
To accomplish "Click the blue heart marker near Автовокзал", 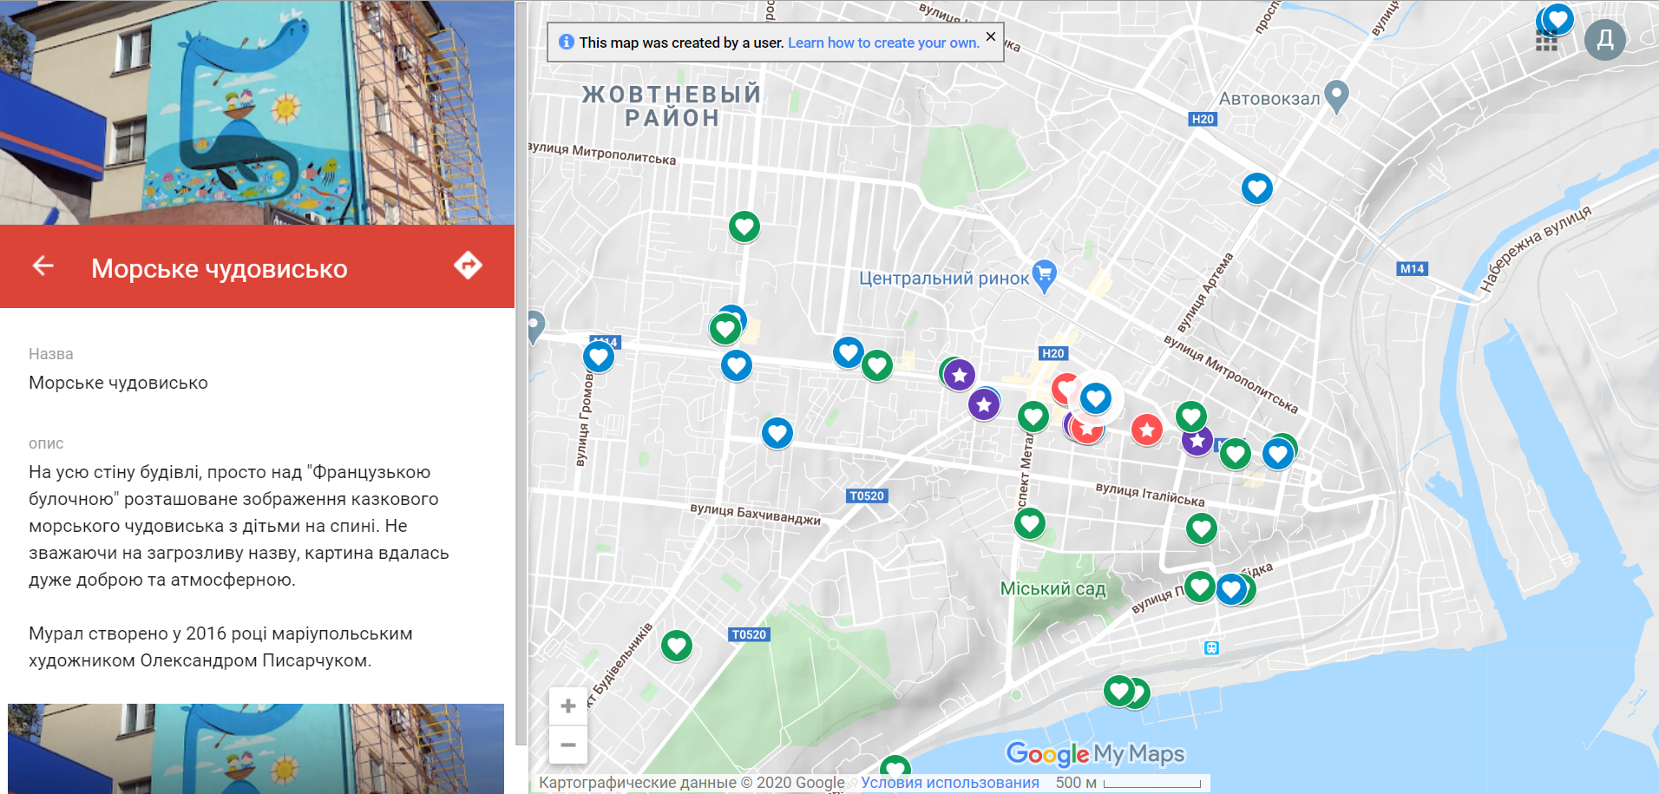I will coord(1256,187).
